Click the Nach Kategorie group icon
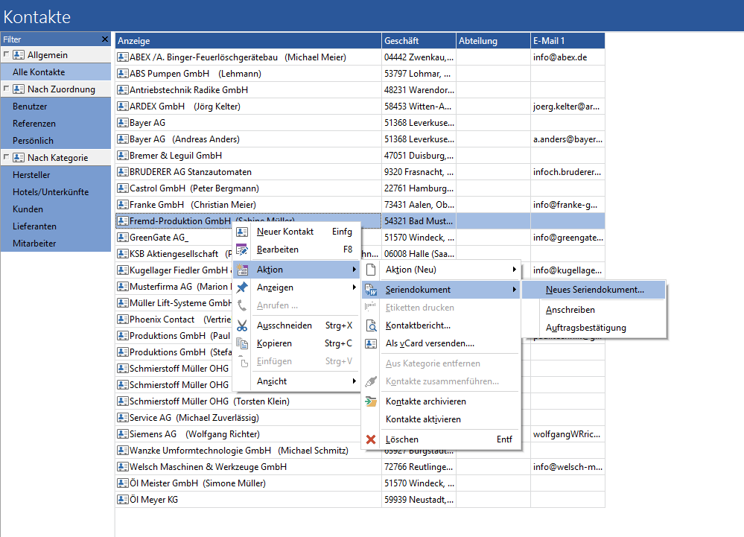Viewport: 744px width, 537px height. pos(19,157)
